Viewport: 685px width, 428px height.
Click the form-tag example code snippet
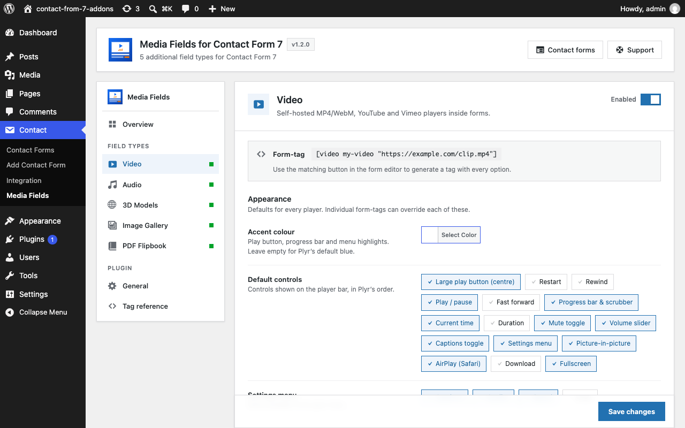pyautogui.click(x=407, y=154)
